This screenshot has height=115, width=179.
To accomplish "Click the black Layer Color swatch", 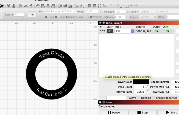I will click(x=141, y=82).
